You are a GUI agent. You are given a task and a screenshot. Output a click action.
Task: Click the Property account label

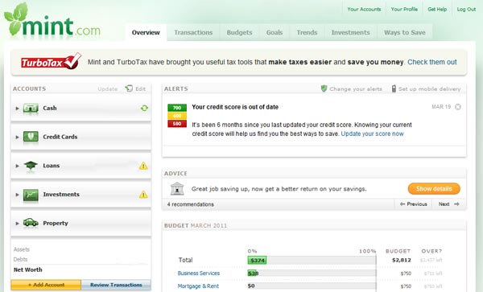tap(56, 223)
